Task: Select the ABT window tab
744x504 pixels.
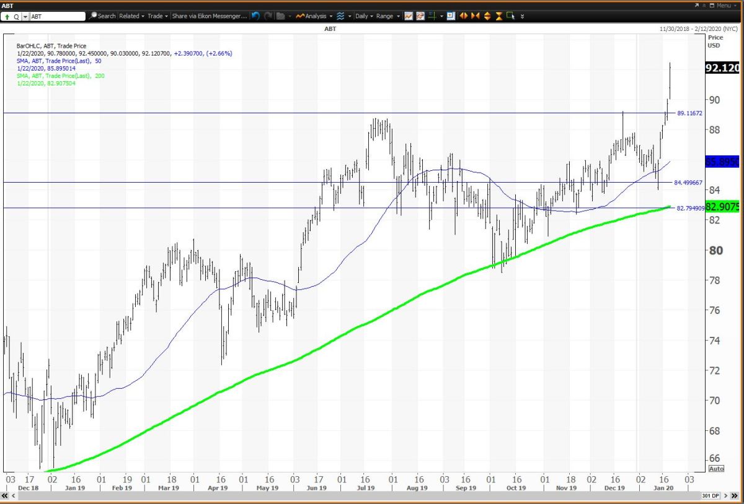Action: (x=9, y=5)
